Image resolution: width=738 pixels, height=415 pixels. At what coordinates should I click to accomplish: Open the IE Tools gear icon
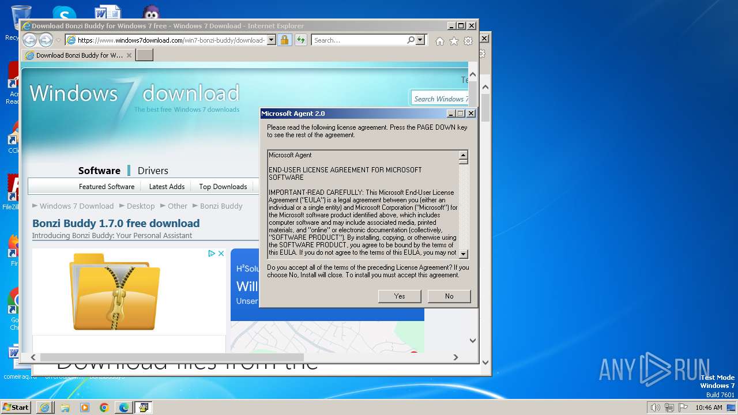[x=468, y=41]
